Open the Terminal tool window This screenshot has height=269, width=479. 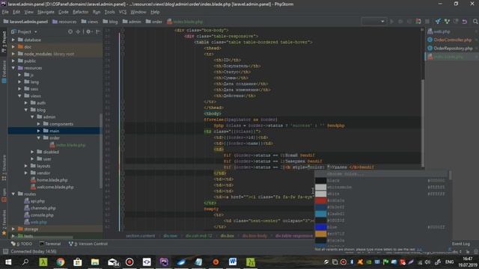[50, 244]
